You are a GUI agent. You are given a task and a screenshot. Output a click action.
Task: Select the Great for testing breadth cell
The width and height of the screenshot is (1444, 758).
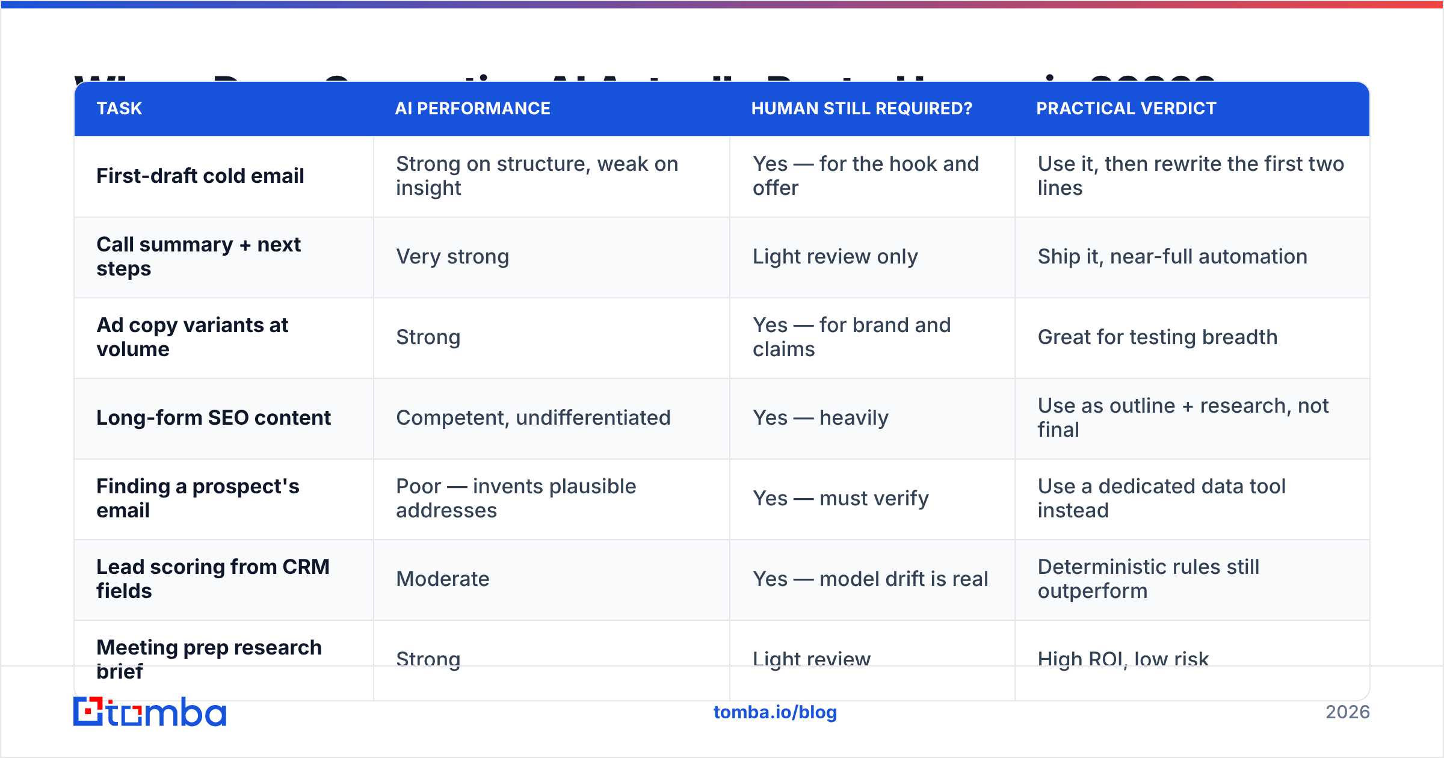pyautogui.click(x=1193, y=338)
